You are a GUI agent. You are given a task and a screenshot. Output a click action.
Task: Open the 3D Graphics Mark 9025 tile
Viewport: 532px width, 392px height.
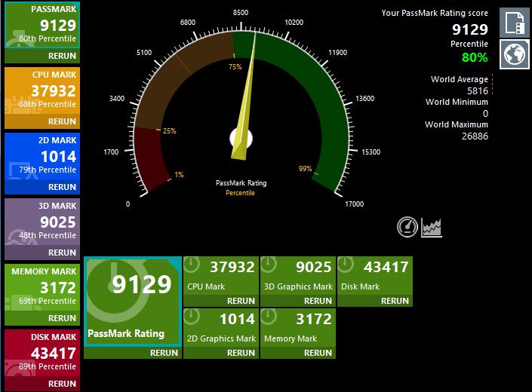click(x=298, y=276)
